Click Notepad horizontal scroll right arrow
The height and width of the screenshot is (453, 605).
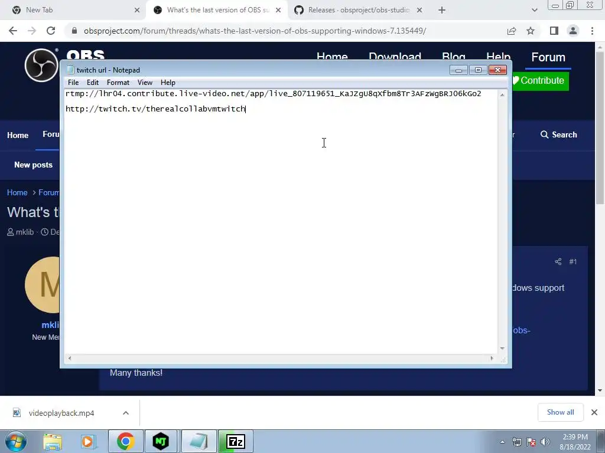tap(492, 358)
